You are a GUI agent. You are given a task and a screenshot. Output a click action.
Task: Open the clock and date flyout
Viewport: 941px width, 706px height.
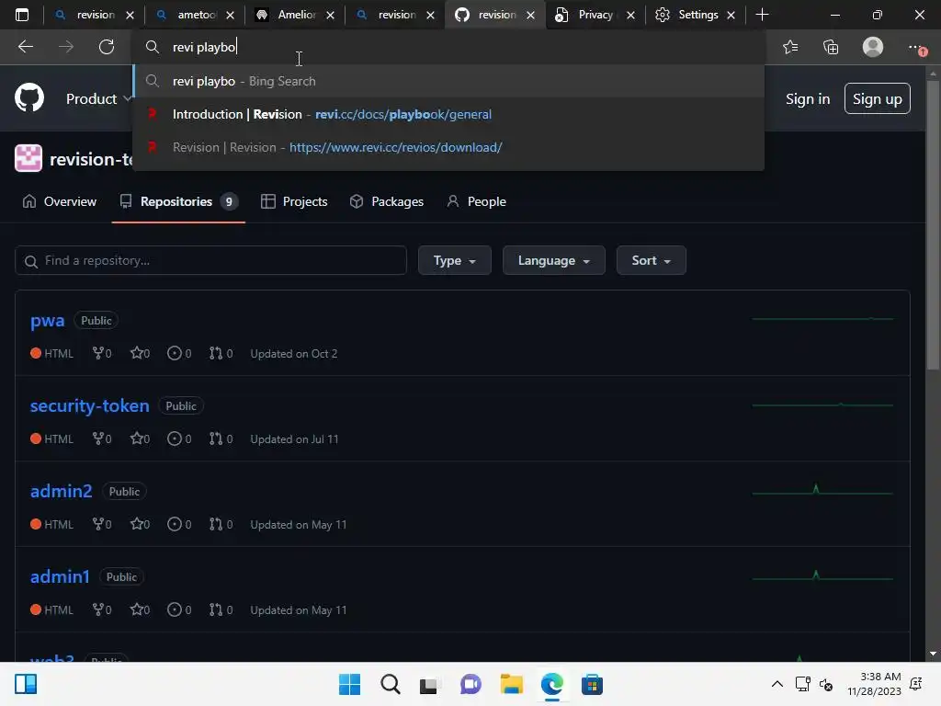click(x=875, y=684)
